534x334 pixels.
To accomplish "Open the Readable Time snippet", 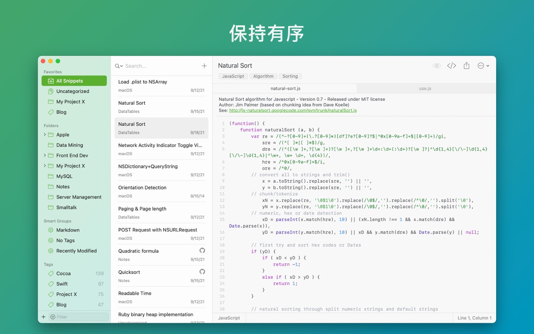I will pos(162,297).
